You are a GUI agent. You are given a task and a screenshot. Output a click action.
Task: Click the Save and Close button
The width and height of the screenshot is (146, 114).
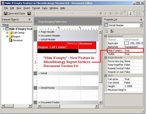point(15,13)
